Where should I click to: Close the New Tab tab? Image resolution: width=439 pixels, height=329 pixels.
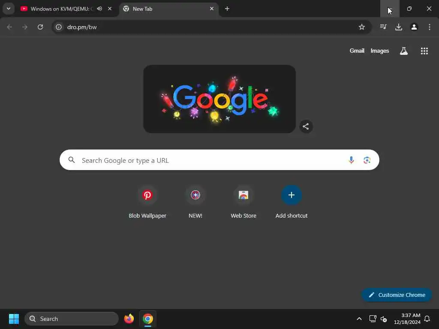click(212, 9)
